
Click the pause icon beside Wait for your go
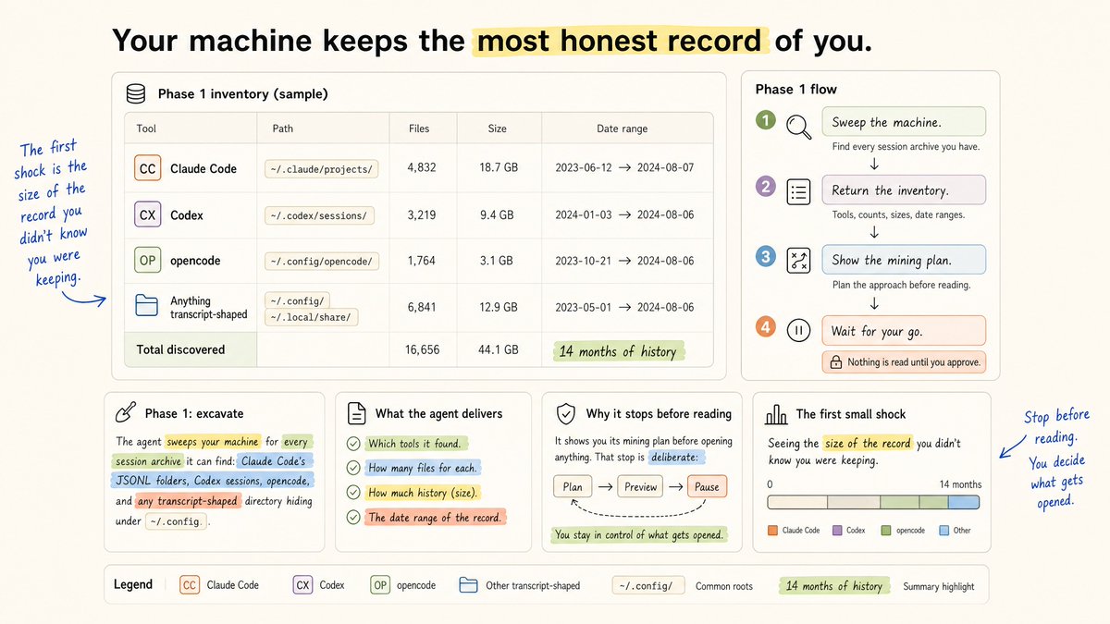[x=797, y=331]
